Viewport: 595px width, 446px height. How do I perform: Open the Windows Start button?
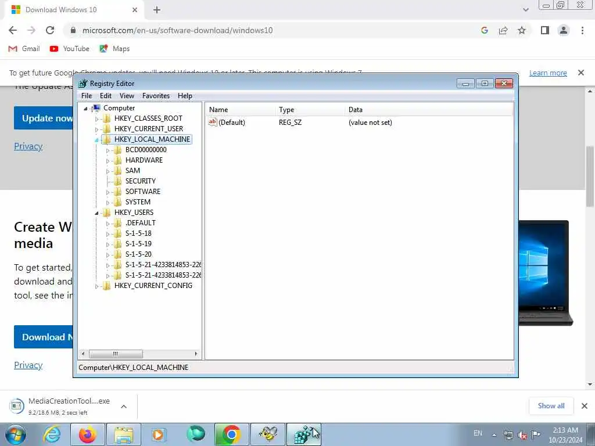click(x=15, y=434)
